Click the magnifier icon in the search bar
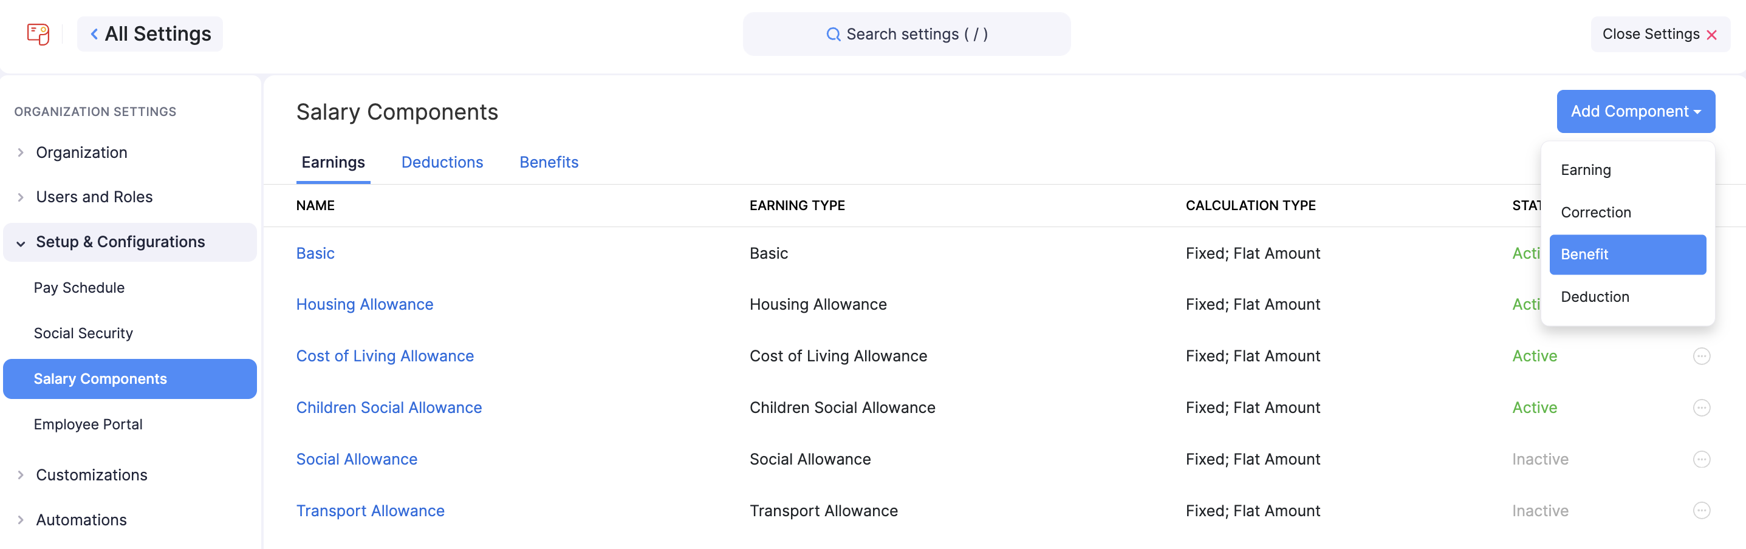 [x=833, y=34]
